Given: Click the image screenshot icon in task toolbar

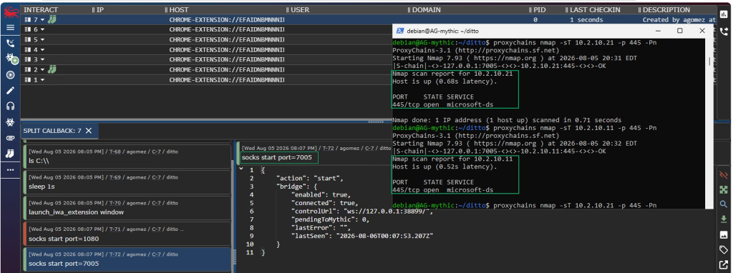Looking at the screenshot, I should 724,234.
